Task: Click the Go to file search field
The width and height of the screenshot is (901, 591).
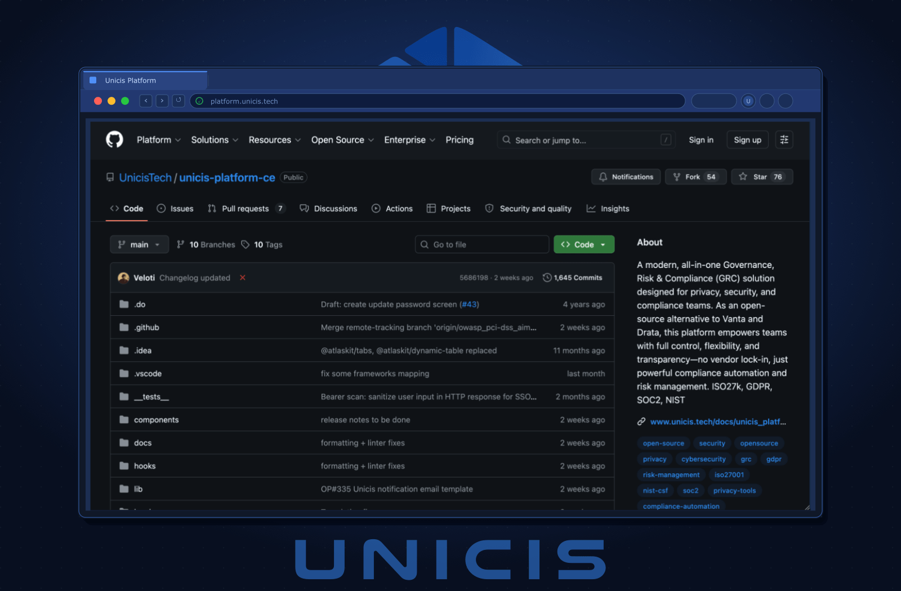Action: click(482, 244)
